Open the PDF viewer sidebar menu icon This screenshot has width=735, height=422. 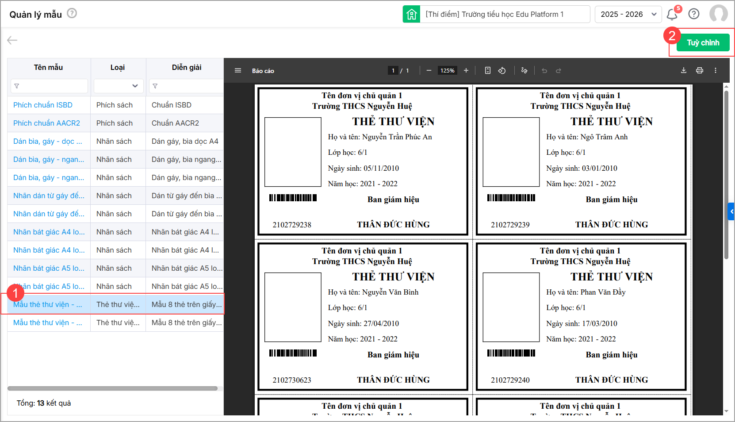[x=238, y=70]
